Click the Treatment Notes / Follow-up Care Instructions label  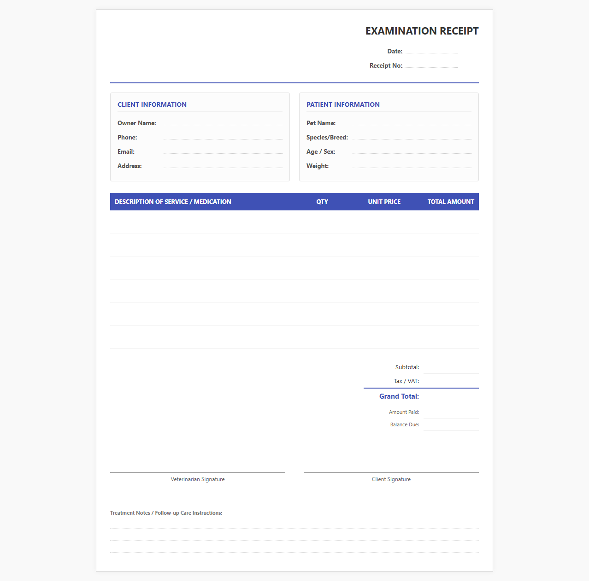pos(166,513)
